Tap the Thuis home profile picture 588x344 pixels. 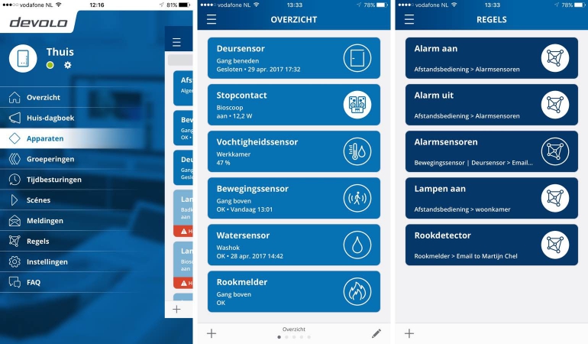(24, 58)
